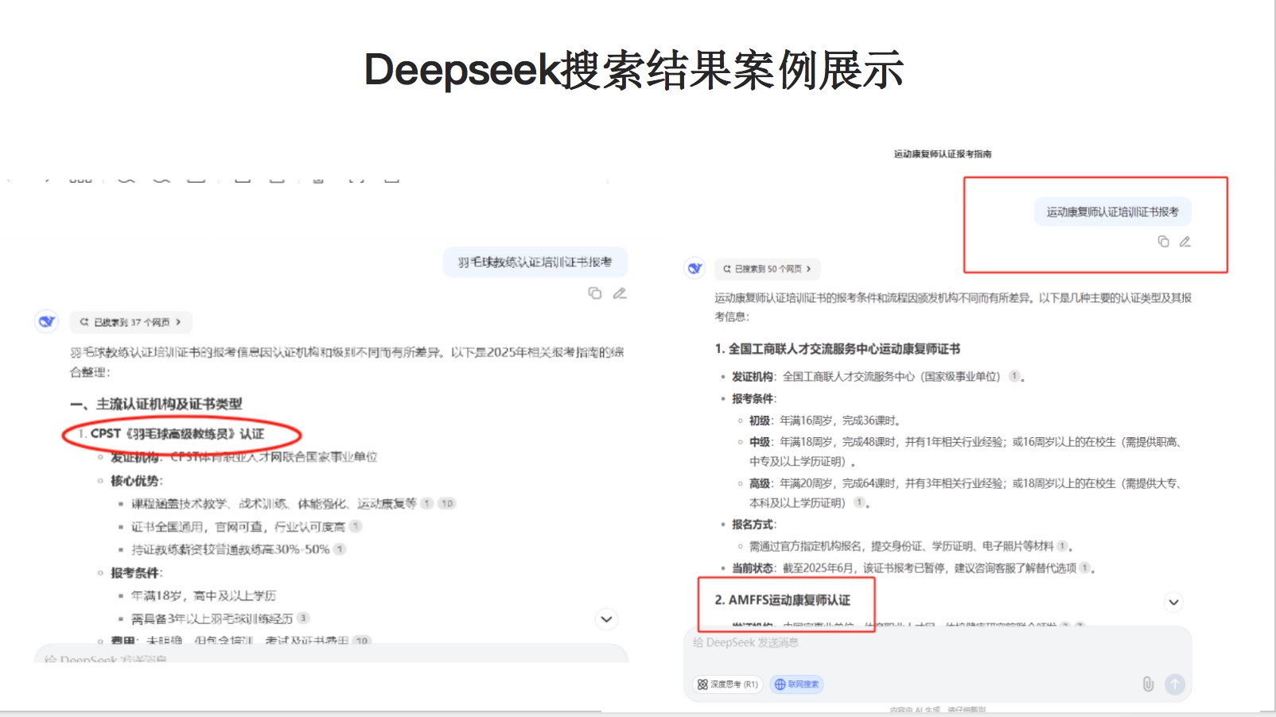The width and height of the screenshot is (1276, 717).
Task: Click DeepSeek whale avatar in left chat
Action: [47, 321]
